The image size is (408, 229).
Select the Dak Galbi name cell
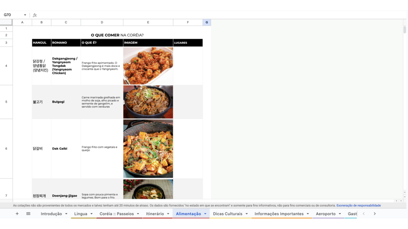tap(66, 148)
